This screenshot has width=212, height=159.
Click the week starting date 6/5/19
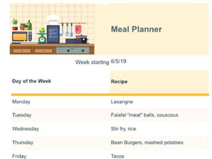click(x=119, y=61)
